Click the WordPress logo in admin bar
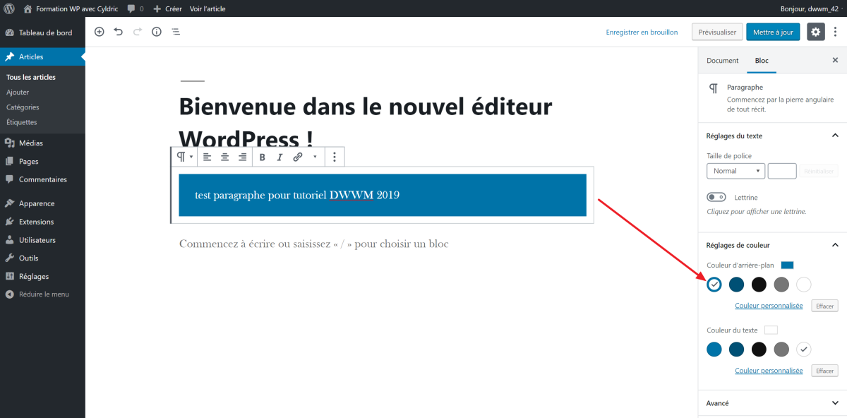This screenshot has height=418, width=847. point(9,8)
